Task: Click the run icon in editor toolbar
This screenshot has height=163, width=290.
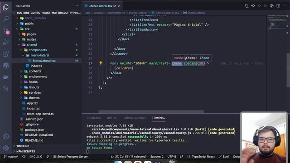Action: (x=272, y=6)
